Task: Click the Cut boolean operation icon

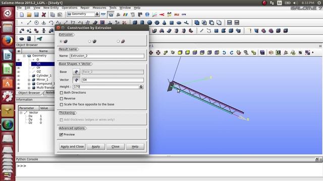Action: point(211,23)
